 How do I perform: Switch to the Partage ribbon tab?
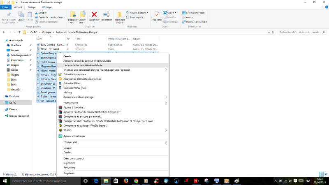click(32, 7)
